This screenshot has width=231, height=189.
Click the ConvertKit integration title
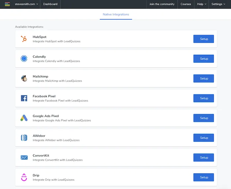[x=41, y=155]
